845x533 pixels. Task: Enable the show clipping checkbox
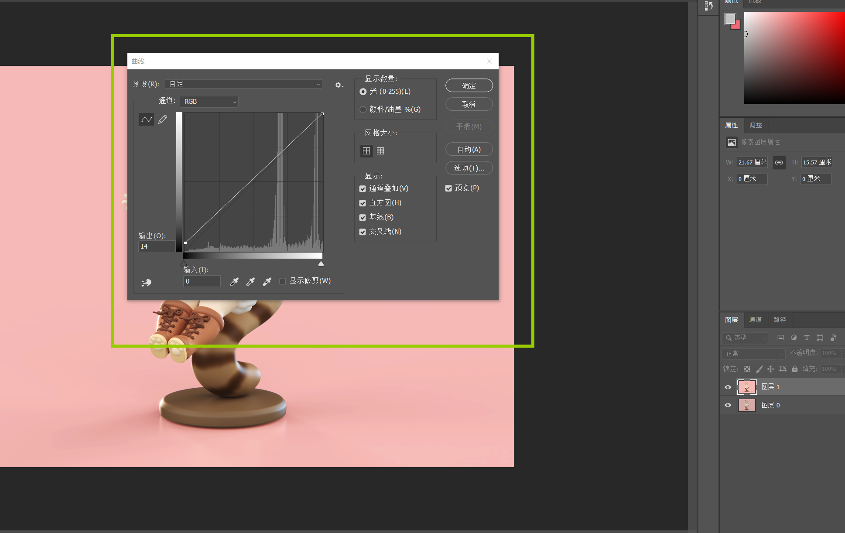pyautogui.click(x=283, y=281)
